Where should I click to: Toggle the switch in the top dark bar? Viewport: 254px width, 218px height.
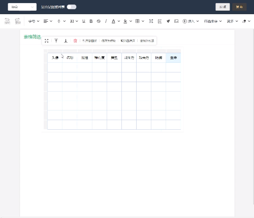[x=72, y=7]
